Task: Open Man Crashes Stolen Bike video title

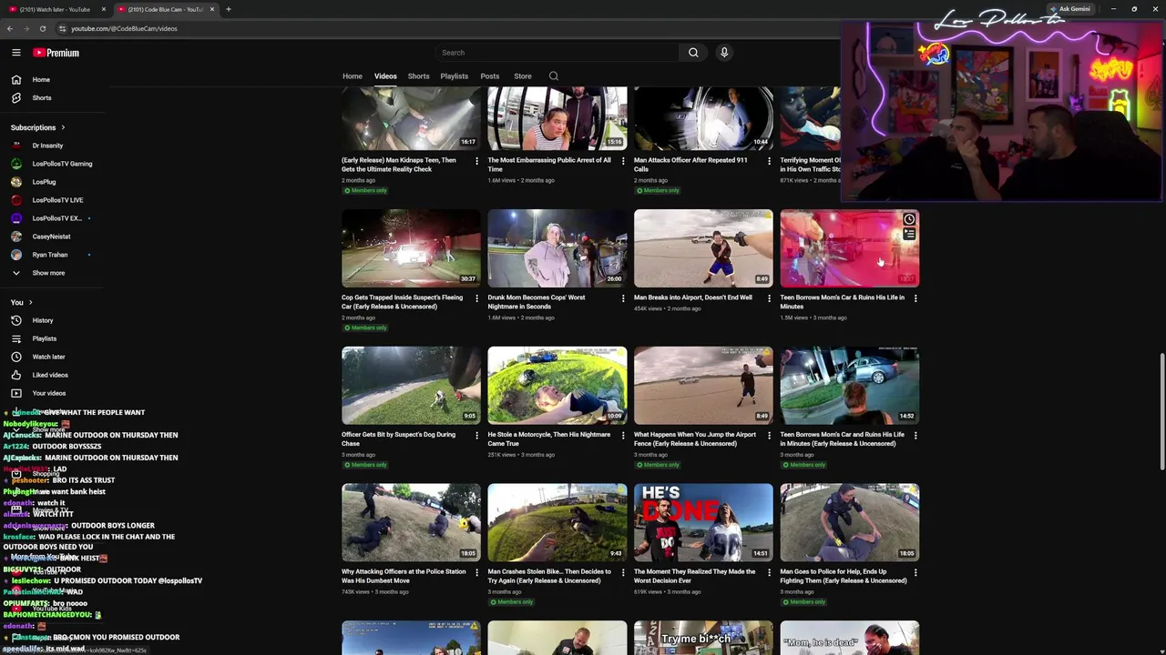Action: tap(549, 576)
